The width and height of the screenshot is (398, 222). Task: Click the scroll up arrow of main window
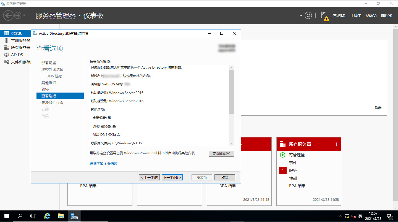396,26
